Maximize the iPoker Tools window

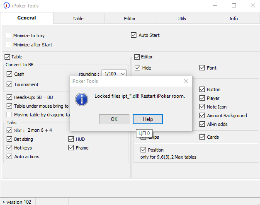[x=234, y=6]
